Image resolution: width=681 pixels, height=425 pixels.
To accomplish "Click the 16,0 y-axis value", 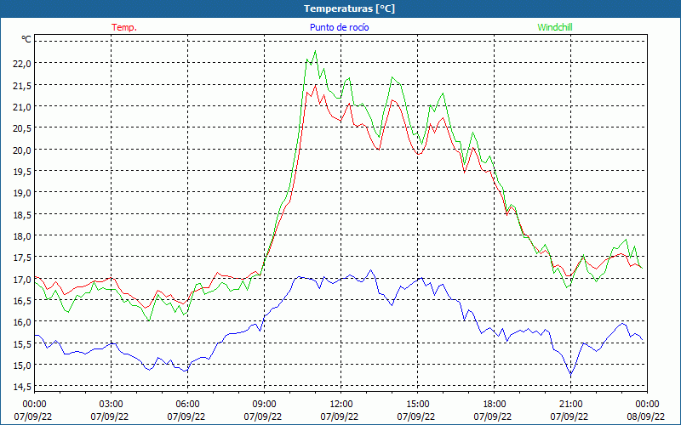I will [23, 322].
